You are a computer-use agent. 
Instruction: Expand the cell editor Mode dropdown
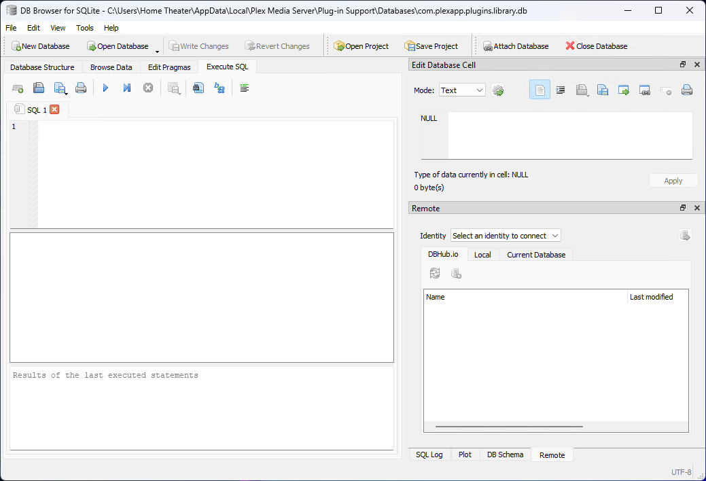pos(462,90)
